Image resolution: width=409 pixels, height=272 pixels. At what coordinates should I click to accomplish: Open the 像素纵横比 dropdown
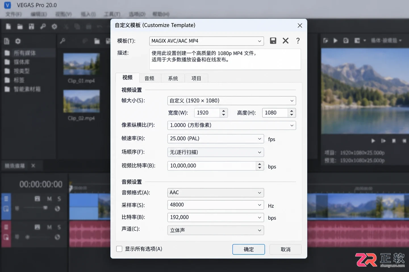[x=232, y=125]
